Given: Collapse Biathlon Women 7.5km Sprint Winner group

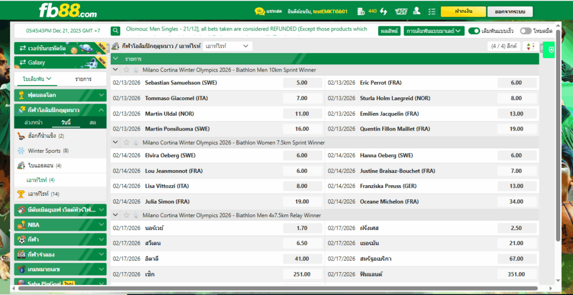Looking at the screenshot, I should click(x=115, y=143).
